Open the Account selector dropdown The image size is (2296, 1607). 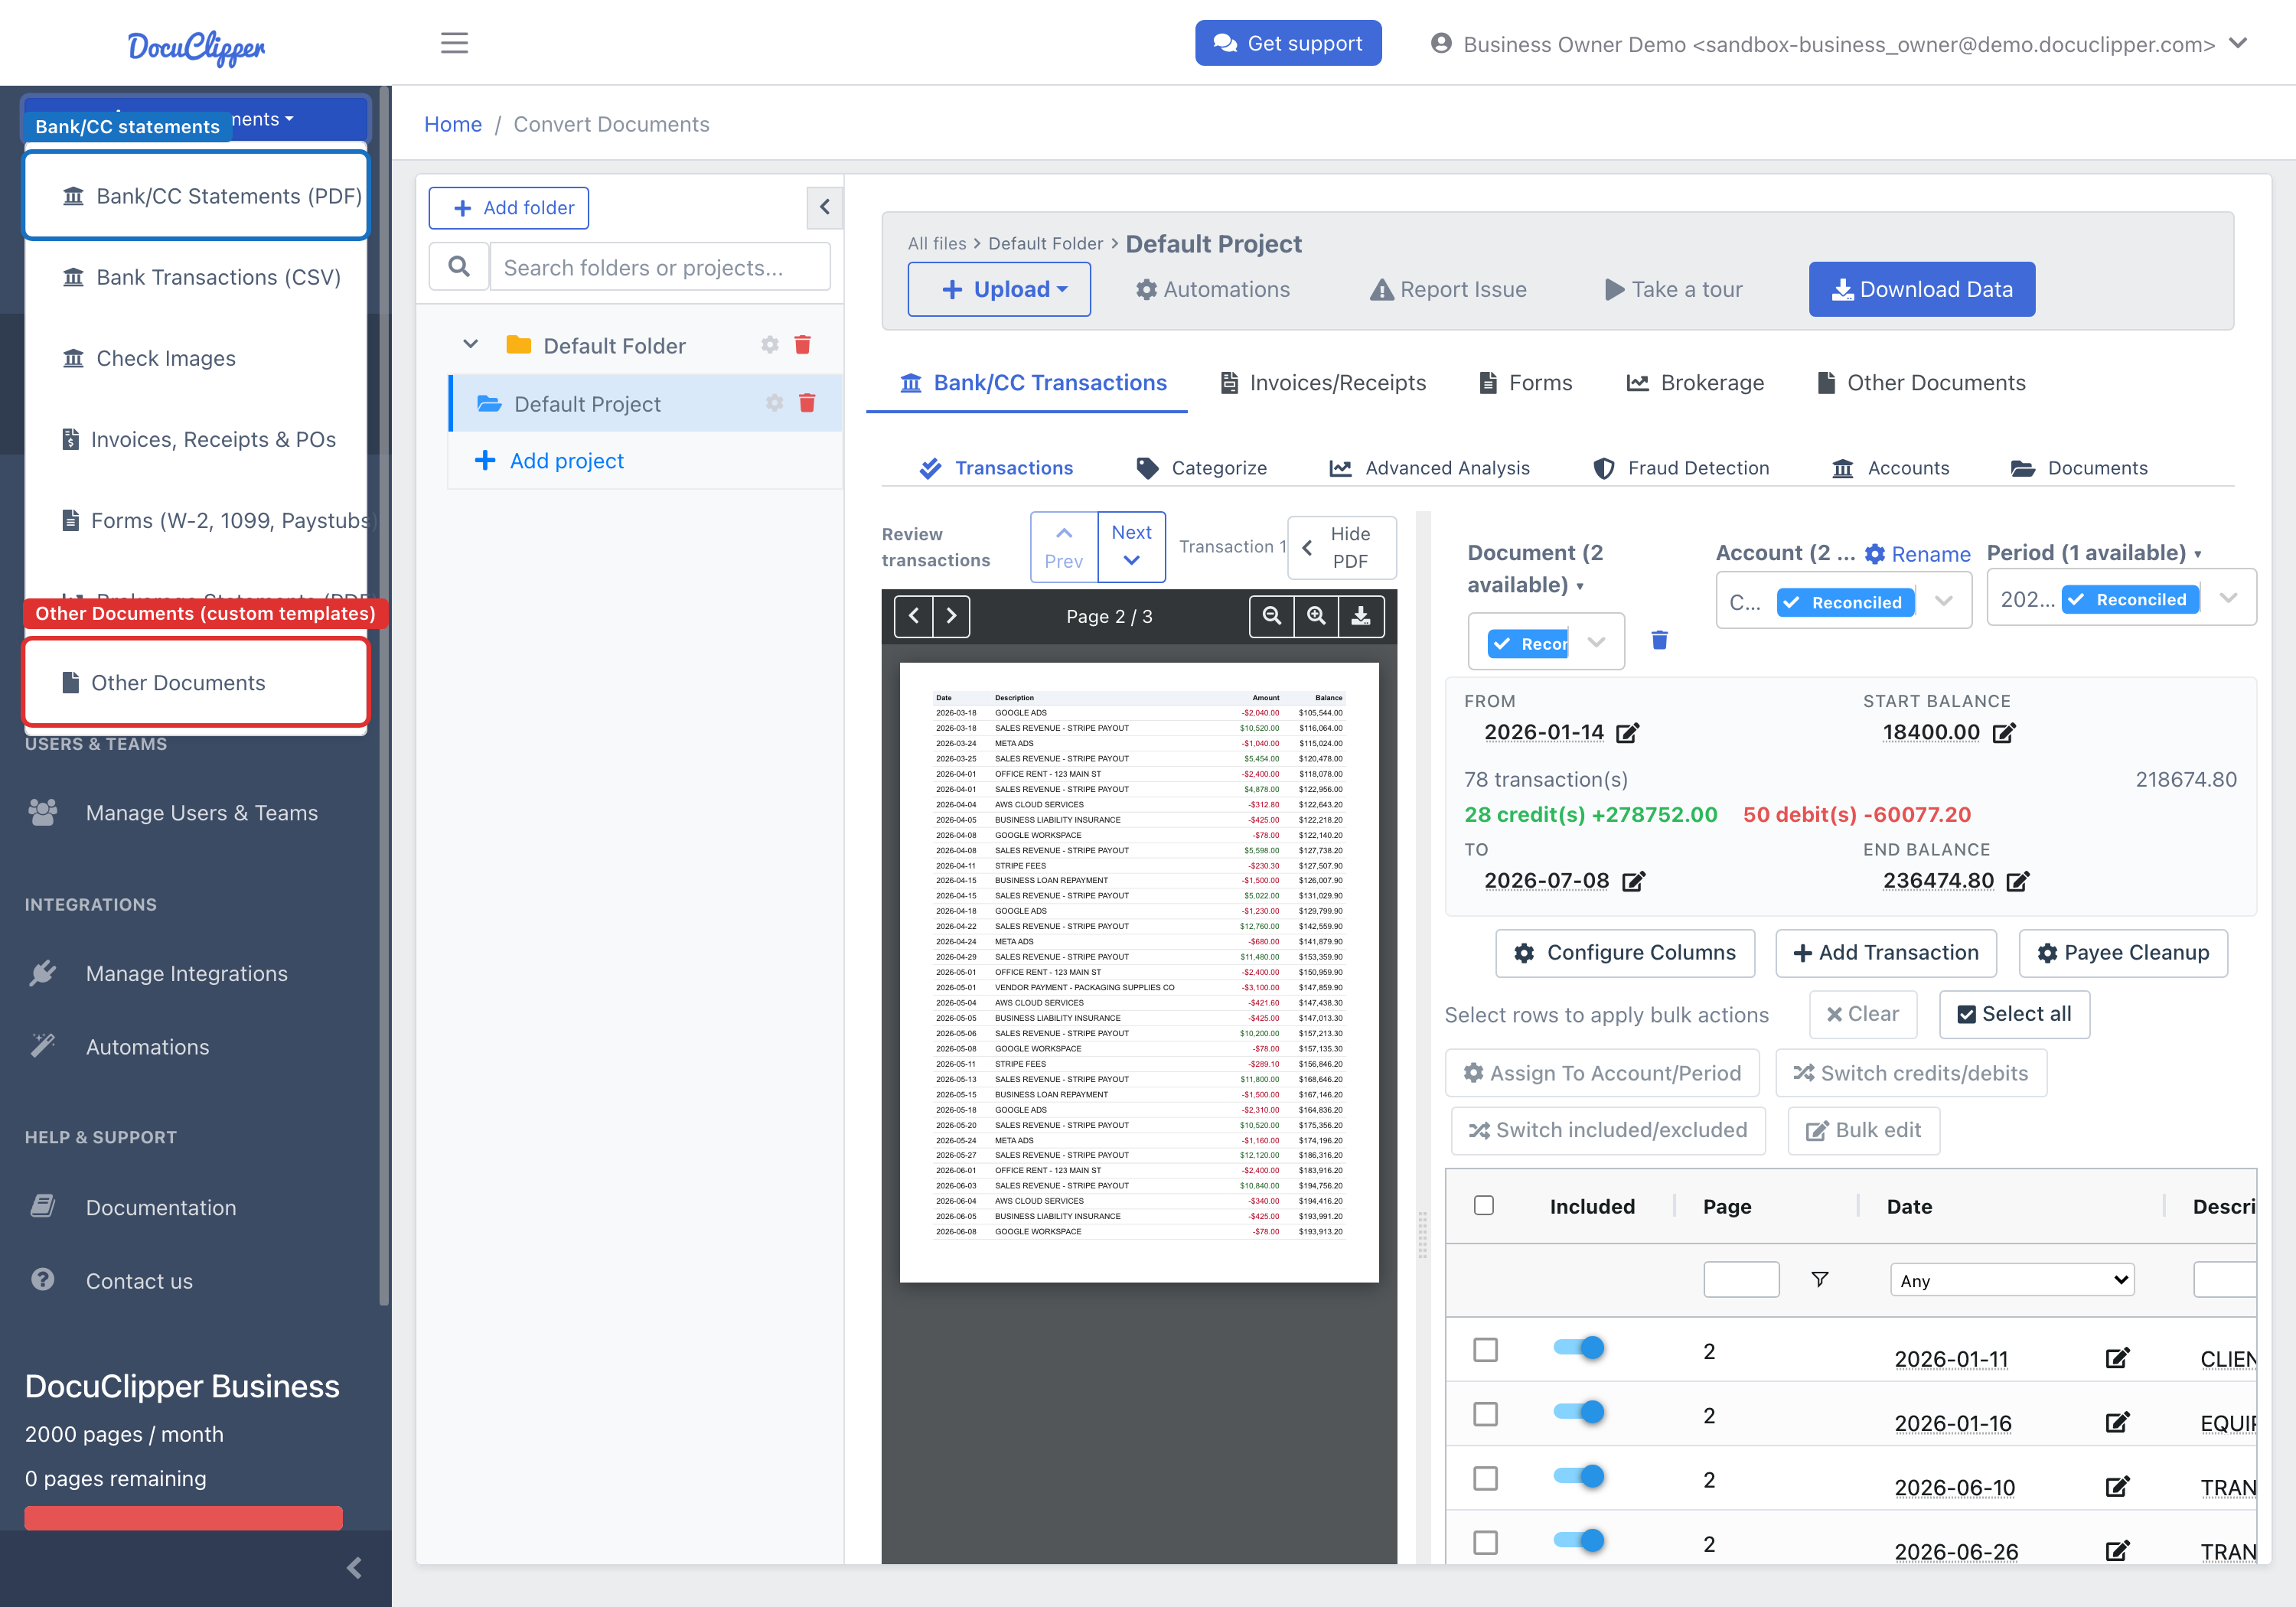point(1843,601)
